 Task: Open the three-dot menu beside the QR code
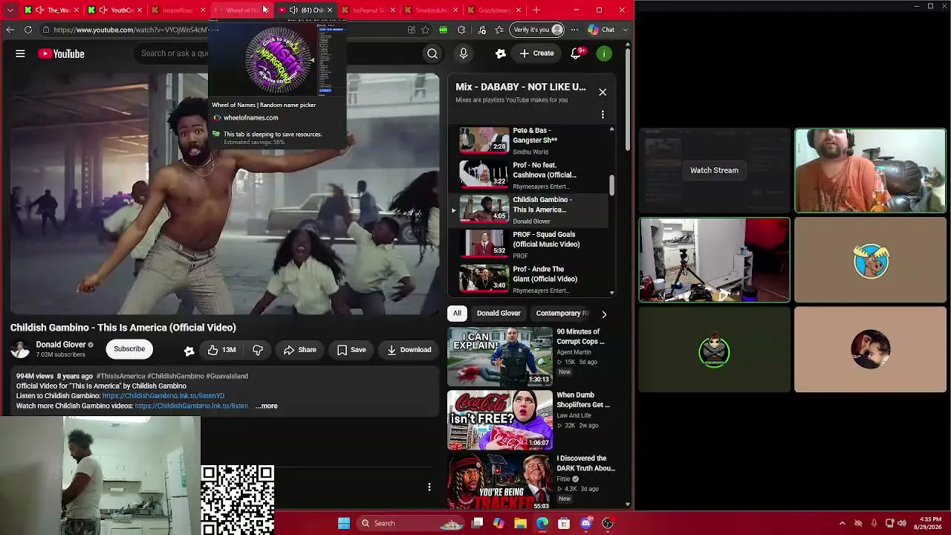(429, 487)
